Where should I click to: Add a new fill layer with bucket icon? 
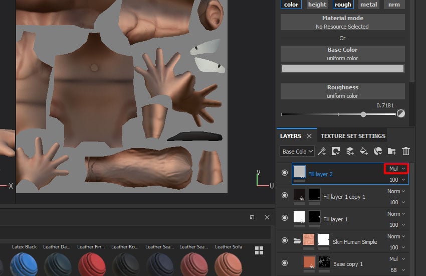[x=364, y=151]
